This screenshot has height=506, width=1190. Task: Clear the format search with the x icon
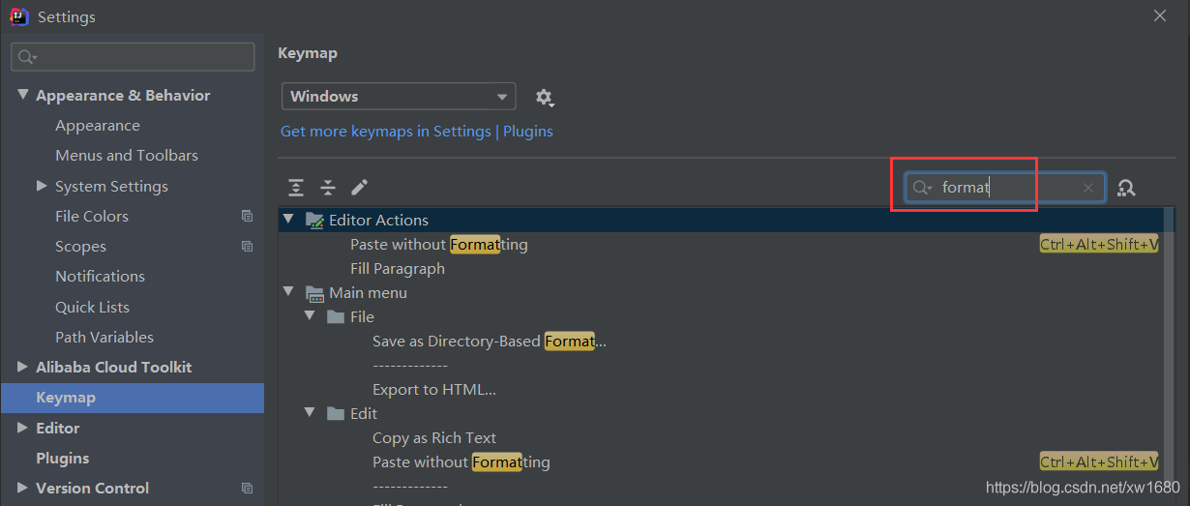pos(1087,188)
